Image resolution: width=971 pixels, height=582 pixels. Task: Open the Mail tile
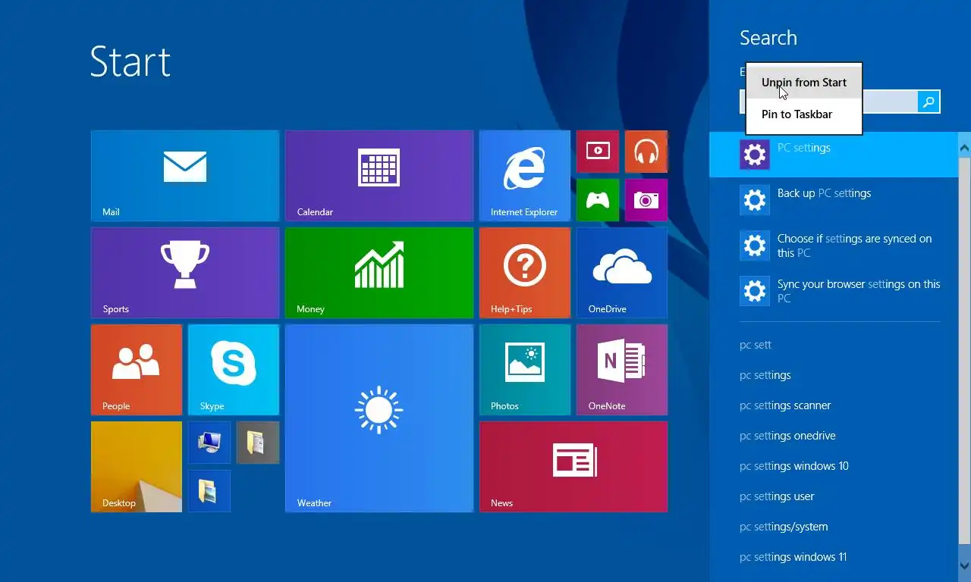[x=185, y=176]
